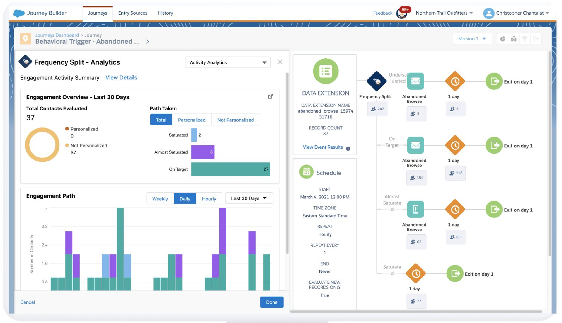Open the Activity Analytics dropdown
Image resolution: width=562 pixels, height=323 pixels.
click(228, 62)
